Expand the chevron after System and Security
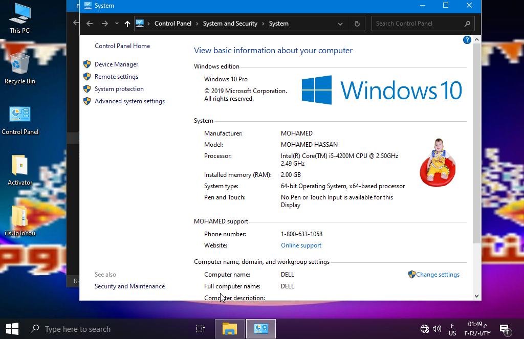 tap(263, 24)
